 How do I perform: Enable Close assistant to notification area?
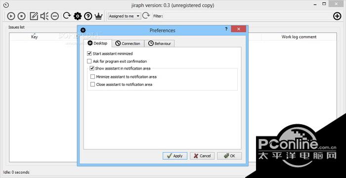[93, 84]
